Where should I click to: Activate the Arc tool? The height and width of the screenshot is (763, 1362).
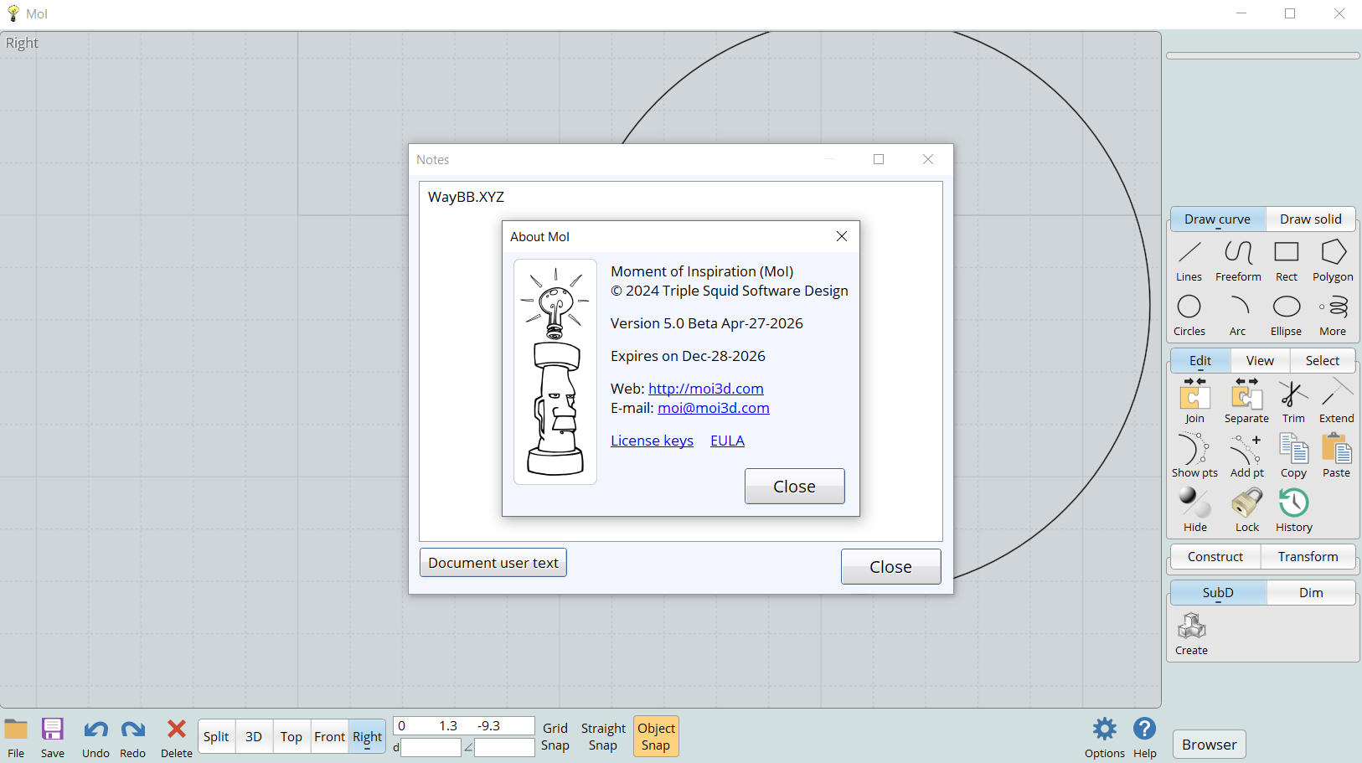point(1238,316)
